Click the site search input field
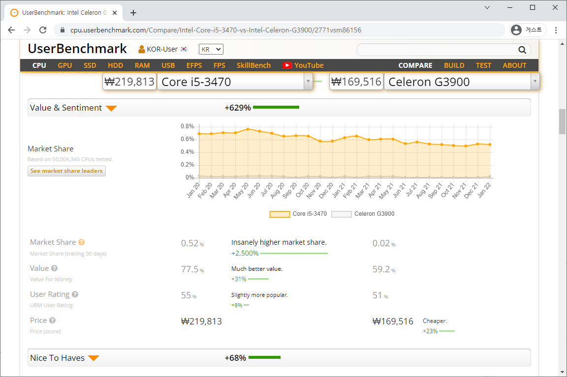 tap(438, 50)
